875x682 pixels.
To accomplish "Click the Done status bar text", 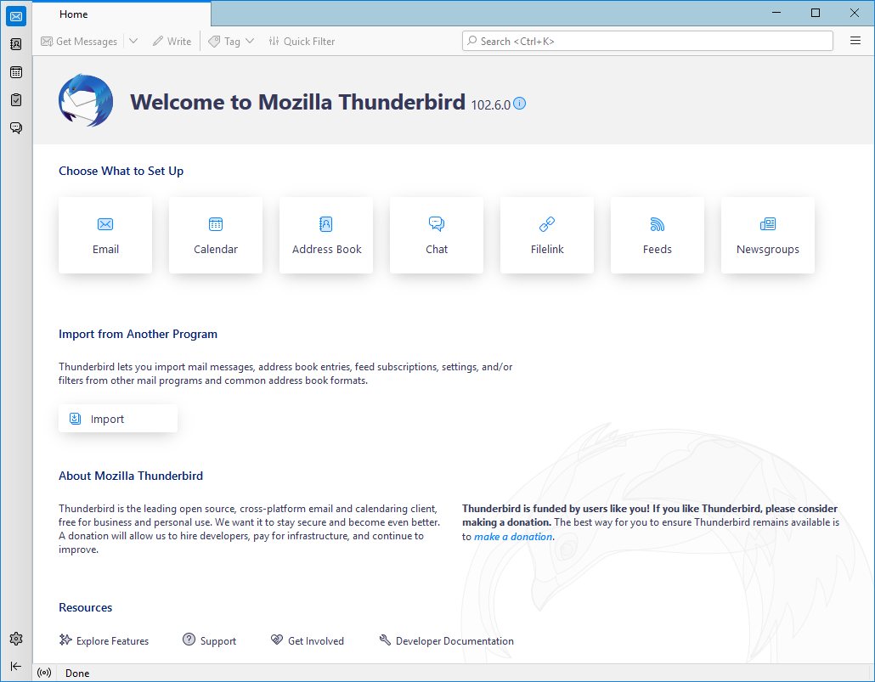I will coord(77,673).
